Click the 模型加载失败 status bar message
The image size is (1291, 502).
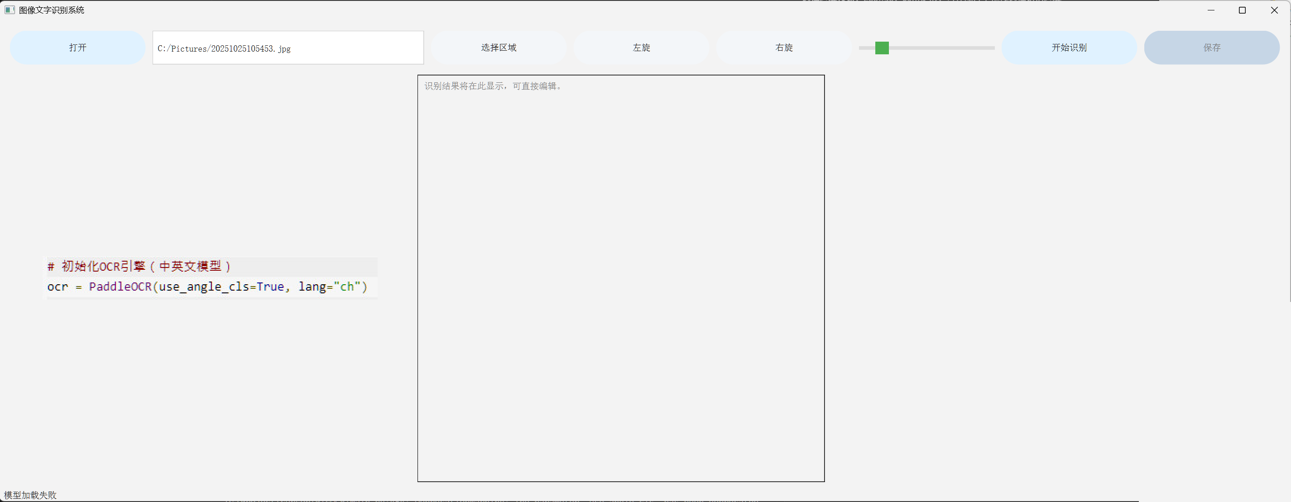[x=31, y=495]
